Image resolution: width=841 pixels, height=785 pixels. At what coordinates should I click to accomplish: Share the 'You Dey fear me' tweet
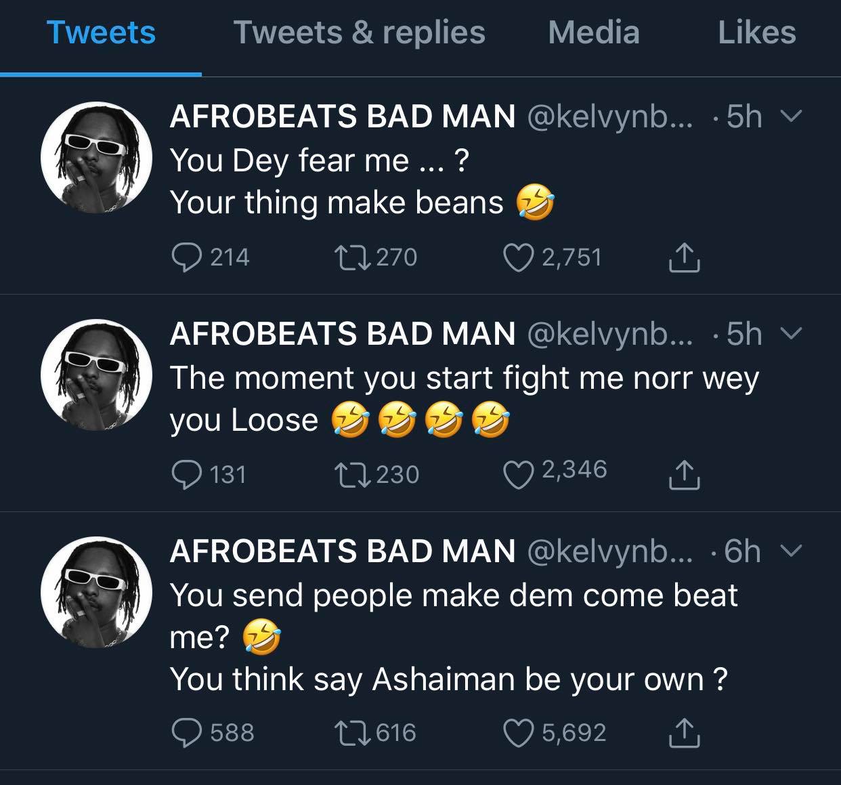[x=684, y=258]
